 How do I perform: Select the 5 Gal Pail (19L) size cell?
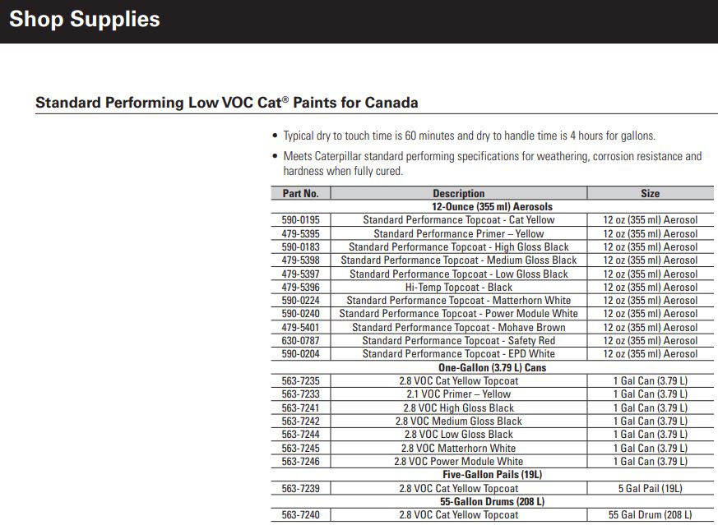pyautogui.click(x=650, y=489)
